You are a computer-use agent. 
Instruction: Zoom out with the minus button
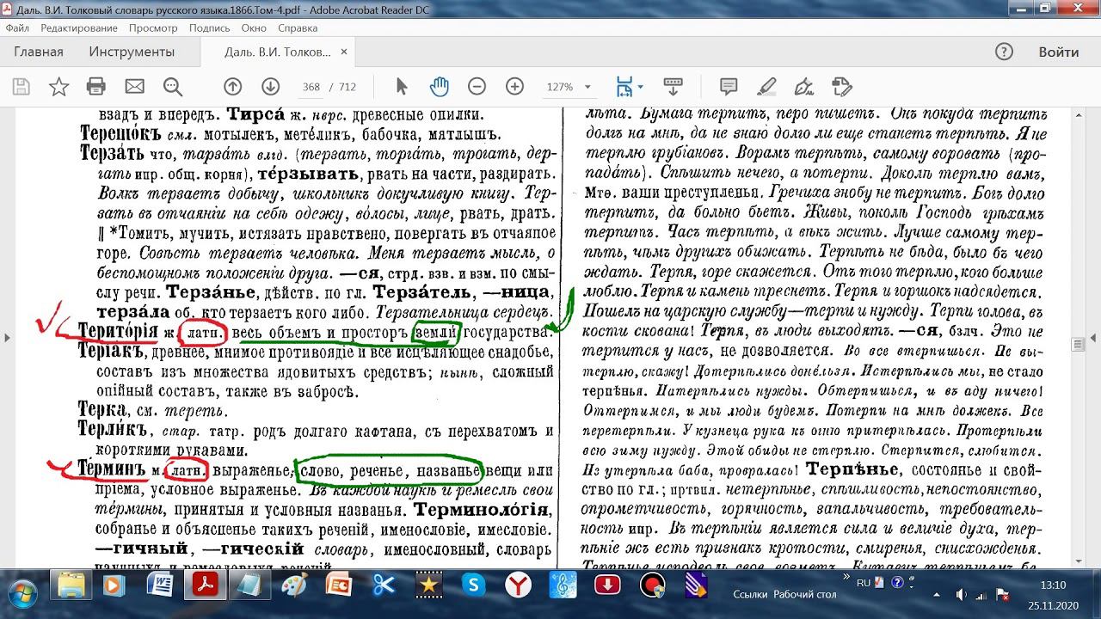click(477, 87)
